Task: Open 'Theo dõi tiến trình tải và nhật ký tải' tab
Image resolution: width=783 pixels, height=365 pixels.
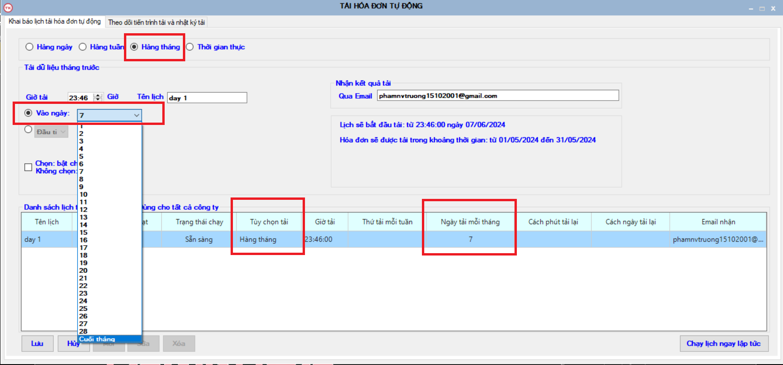Action: pyautogui.click(x=156, y=22)
